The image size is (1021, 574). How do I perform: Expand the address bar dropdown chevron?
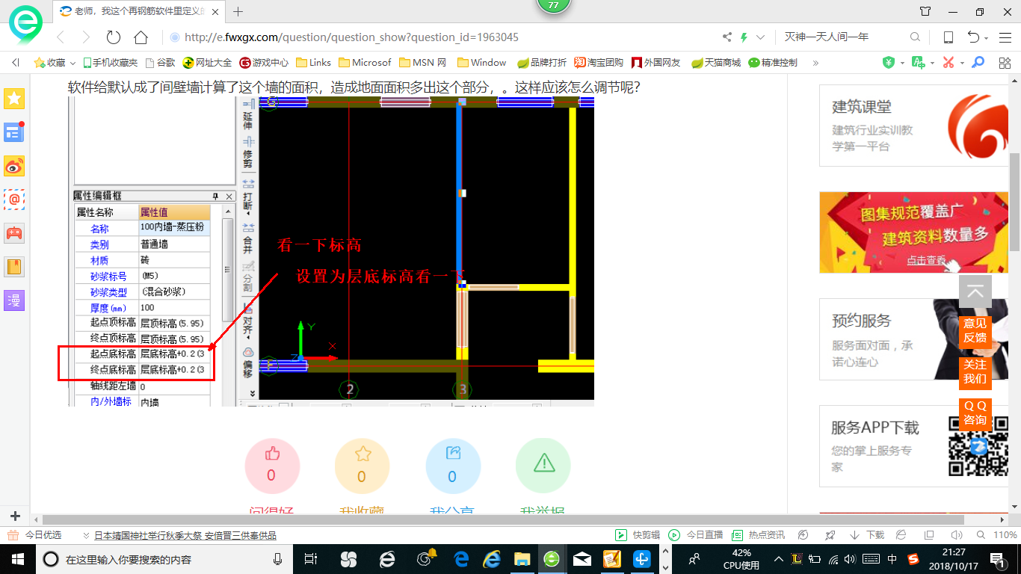[761, 37]
